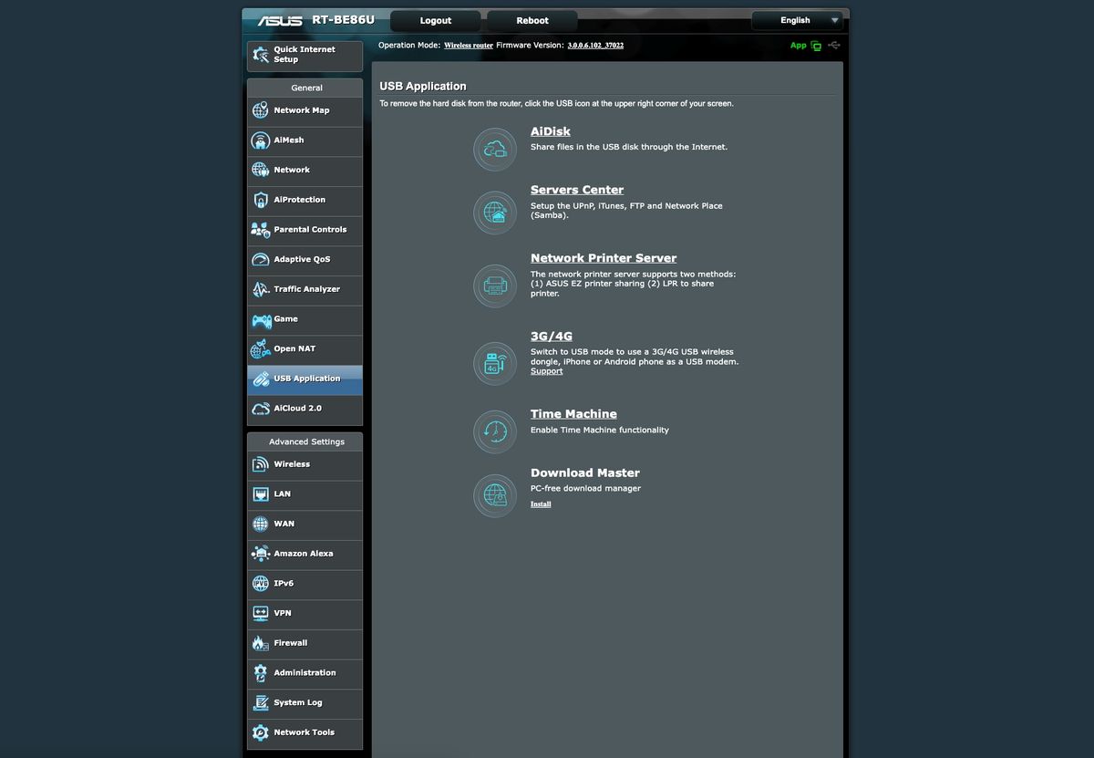Image resolution: width=1094 pixels, height=758 pixels.
Task: Select the Network Printer Server icon
Action: [x=495, y=286]
